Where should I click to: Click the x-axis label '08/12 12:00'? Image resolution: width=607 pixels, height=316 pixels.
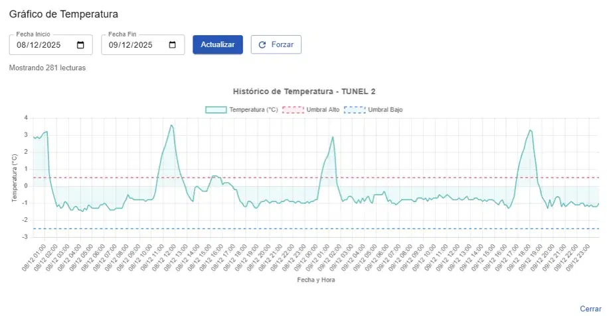[x=165, y=257]
